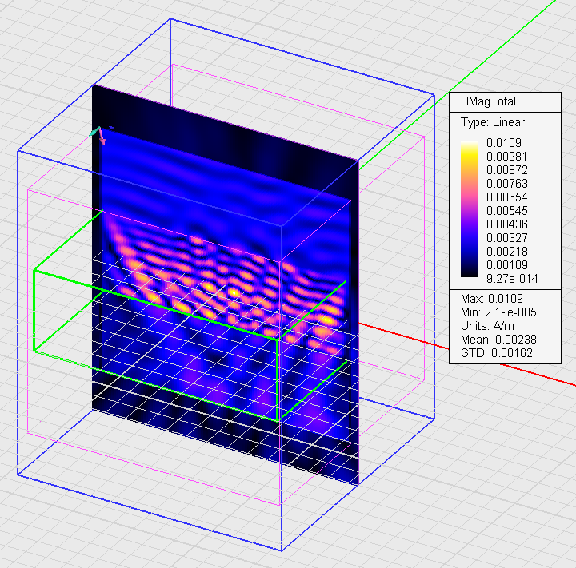Click the black bottom of the color bar
The height and width of the screenshot is (568, 576).
pos(469,276)
